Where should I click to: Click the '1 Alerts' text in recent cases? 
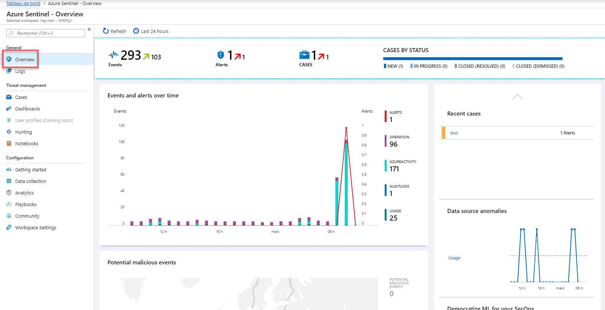click(x=568, y=133)
